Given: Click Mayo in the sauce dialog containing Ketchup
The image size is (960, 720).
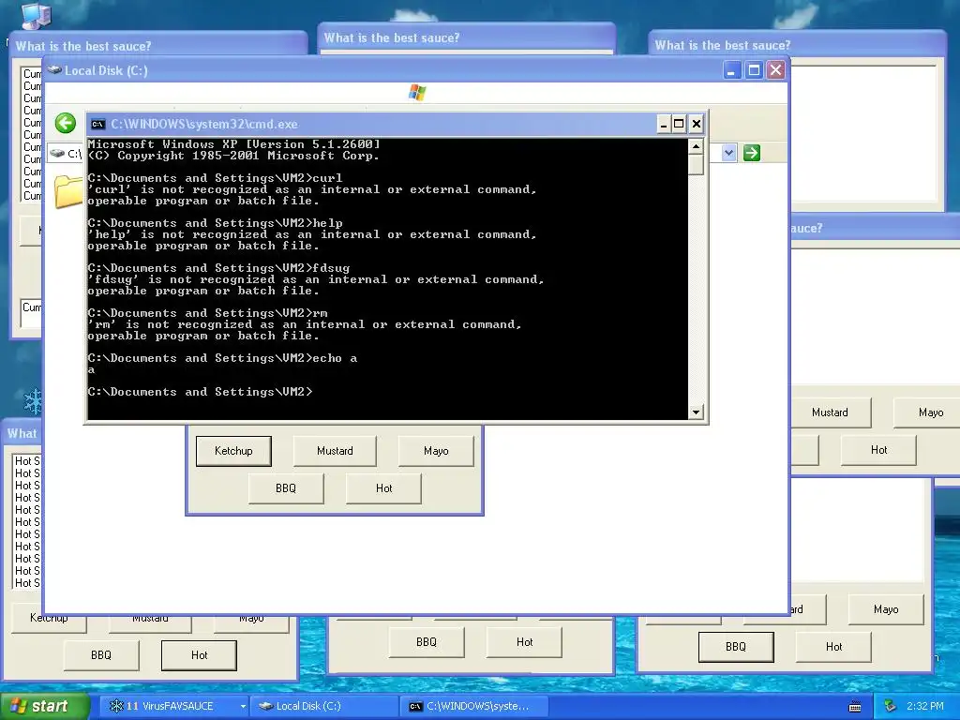Looking at the screenshot, I should [436, 451].
